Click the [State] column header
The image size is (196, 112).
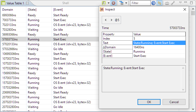pyautogui.click(x=32, y=10)
